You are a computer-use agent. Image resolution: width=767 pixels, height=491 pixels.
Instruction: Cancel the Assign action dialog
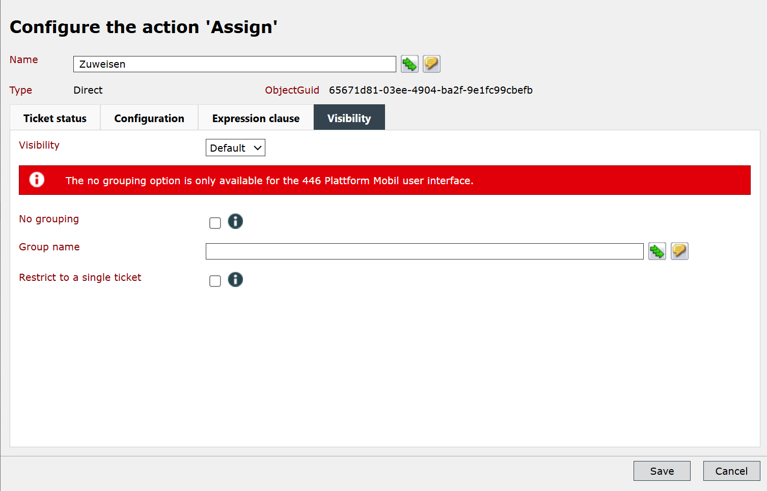[731, 471]
